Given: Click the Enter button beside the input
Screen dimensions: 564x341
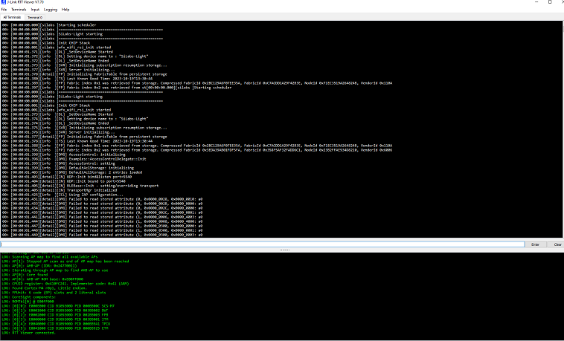Looking at the screenshot, I should coord(535,244).
